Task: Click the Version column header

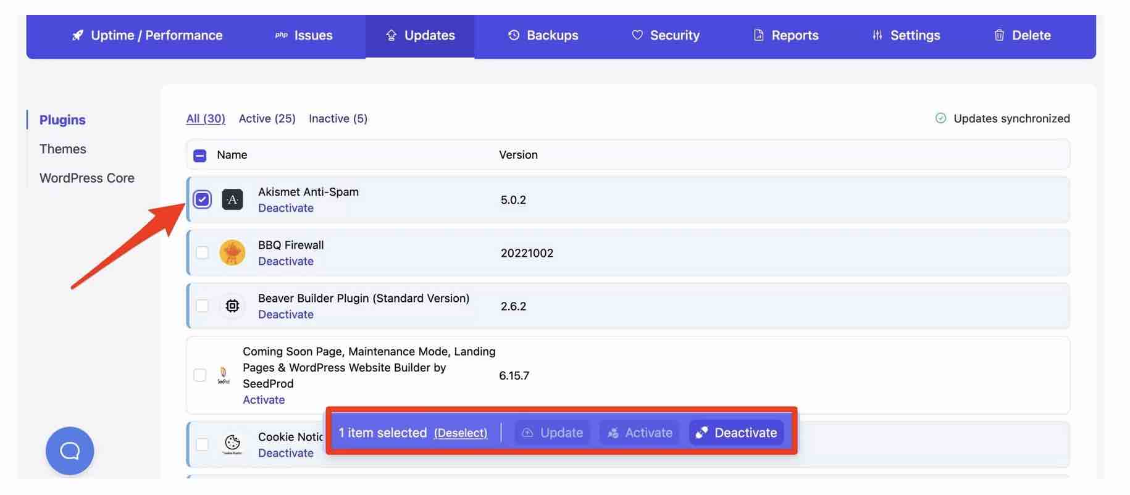Action: click(x=518, y=155)
